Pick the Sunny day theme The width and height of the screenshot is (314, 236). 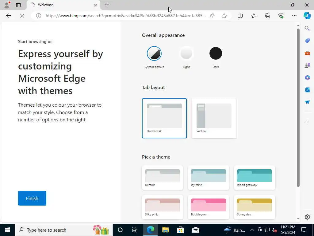(254, 207)
